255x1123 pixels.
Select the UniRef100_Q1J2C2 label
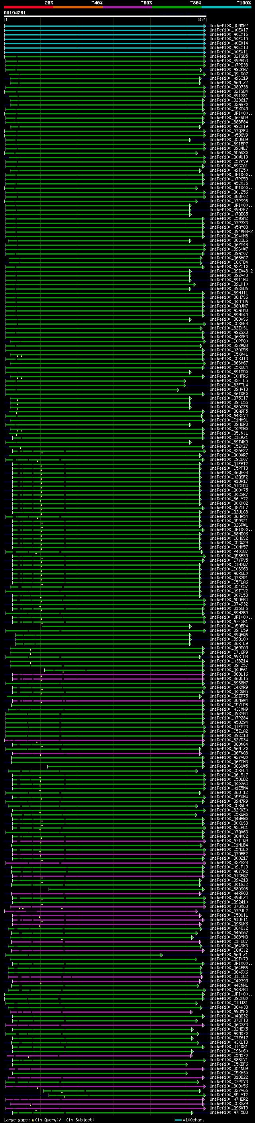229,976
